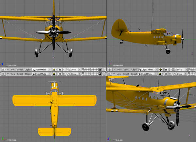
Task: Toggle 3D manipulator hand in side-view header
Action: [175, 70]
